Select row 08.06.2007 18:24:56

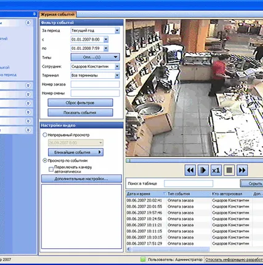click(x=194, y=219)
